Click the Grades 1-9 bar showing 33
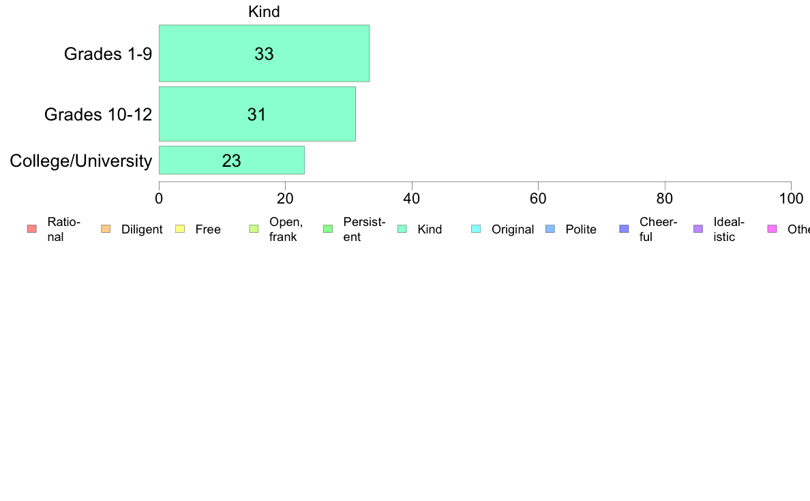The height and width of the screenshot is (501, 810). 264,53
